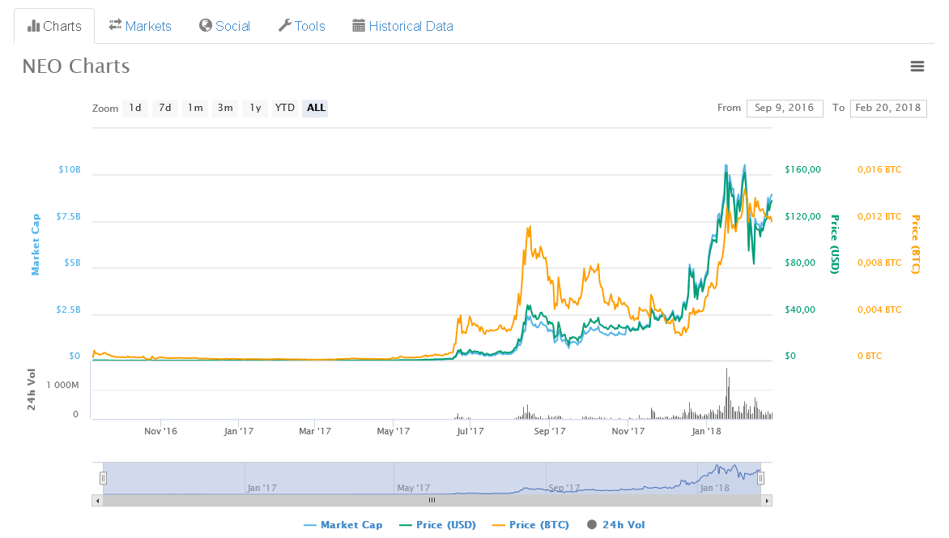This screenshot has width=949, height=538.
Task: Toggle the Market Cap series in legend
Action: pos(343,525)
